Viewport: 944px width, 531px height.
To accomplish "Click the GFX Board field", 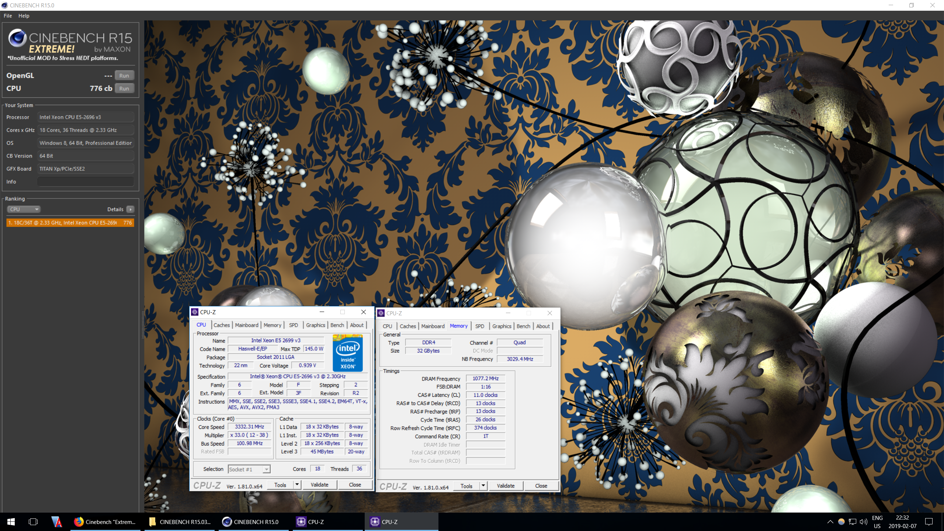I will 86,169.
